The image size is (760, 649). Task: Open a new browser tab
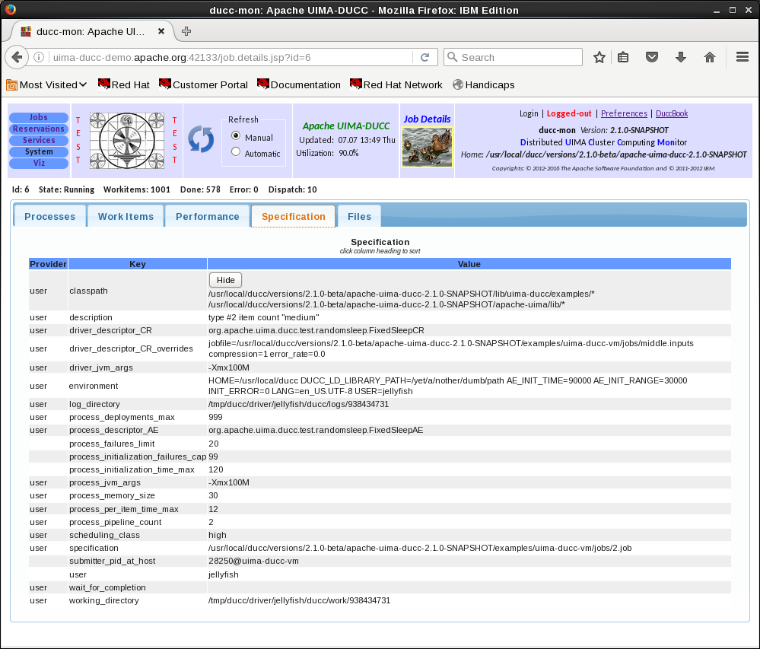[186, 31]
